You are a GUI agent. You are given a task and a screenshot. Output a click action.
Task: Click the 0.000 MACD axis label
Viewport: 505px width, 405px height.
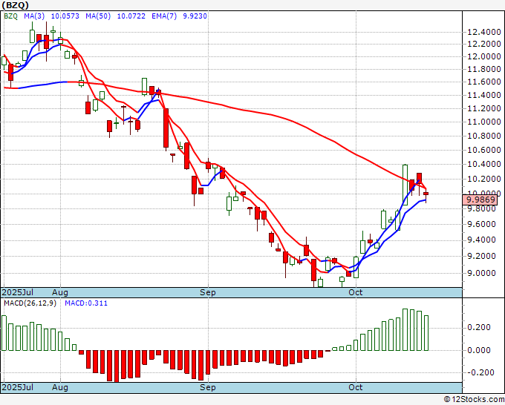[478, 350]
